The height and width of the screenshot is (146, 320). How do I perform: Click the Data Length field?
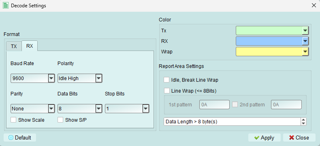tap(232, 122)
